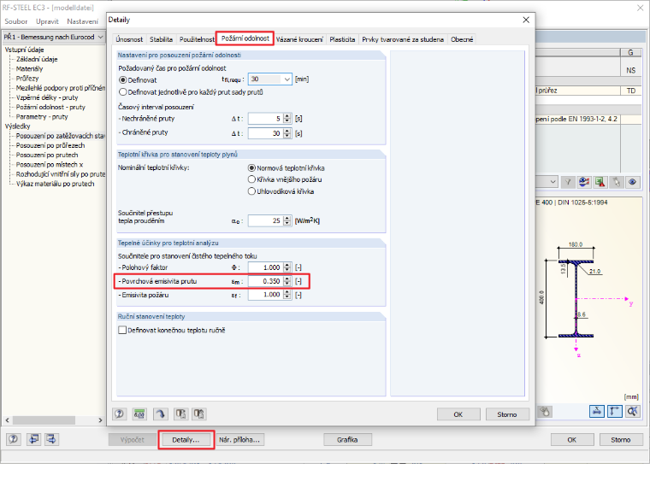Select Normová teplotní křivka radio
Screen dimensions: 650x487
(251, 167)
